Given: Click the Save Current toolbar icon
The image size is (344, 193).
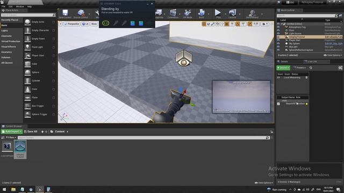Looking at the screenshot, I should click(x=65, y=14).
